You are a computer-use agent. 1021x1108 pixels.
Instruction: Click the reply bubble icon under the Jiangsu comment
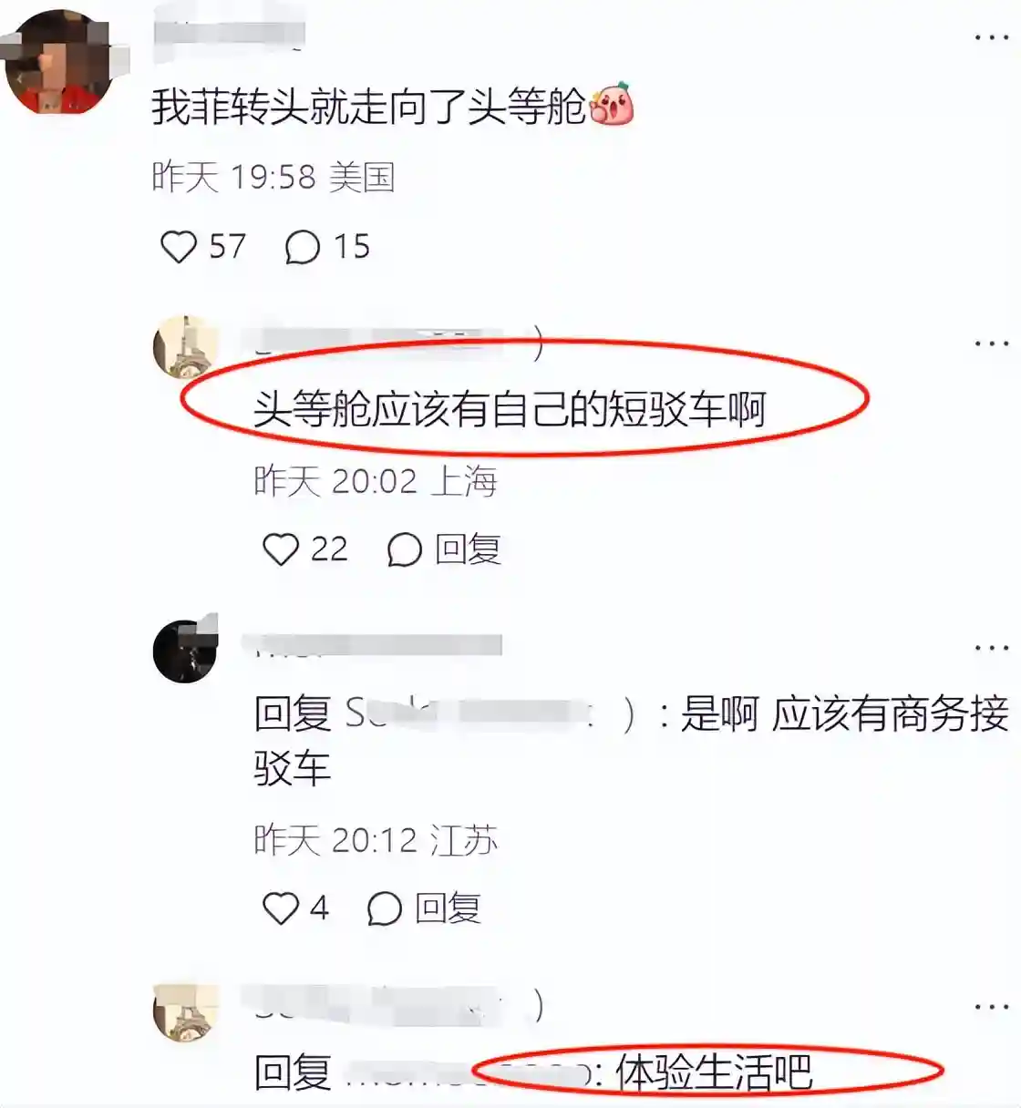pos(384,908)
